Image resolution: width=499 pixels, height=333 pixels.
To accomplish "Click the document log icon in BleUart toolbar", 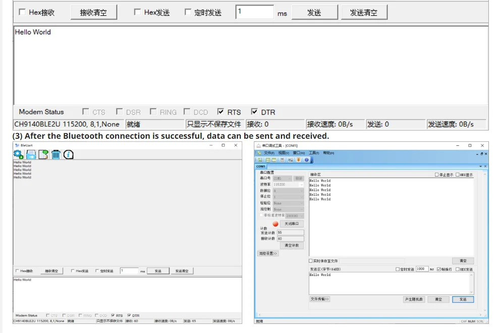I will [x=43, y=155].
